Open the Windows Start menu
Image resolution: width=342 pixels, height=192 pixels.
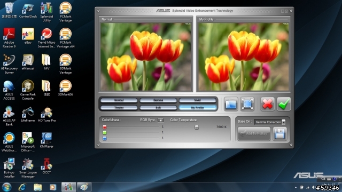pos(6,187)
